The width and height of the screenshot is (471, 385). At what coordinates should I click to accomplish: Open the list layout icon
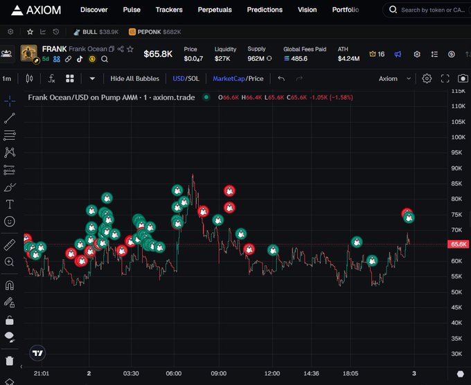coord(434,54)
